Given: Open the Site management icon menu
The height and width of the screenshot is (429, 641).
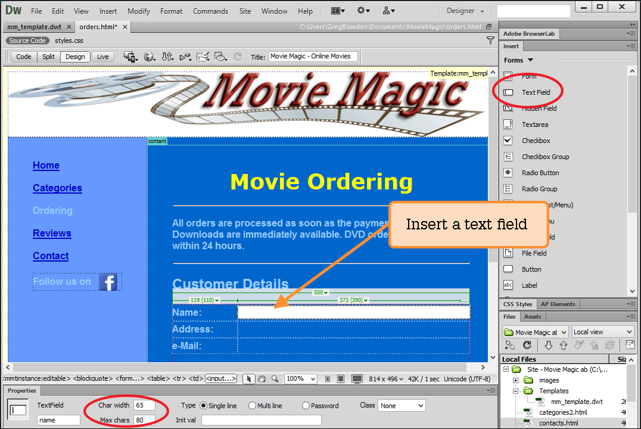Looking at the screenshot, I should point(388,11).
